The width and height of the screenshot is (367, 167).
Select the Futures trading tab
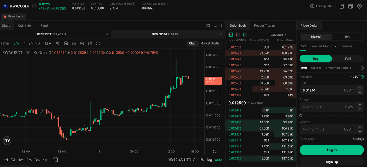click(347, 46)
